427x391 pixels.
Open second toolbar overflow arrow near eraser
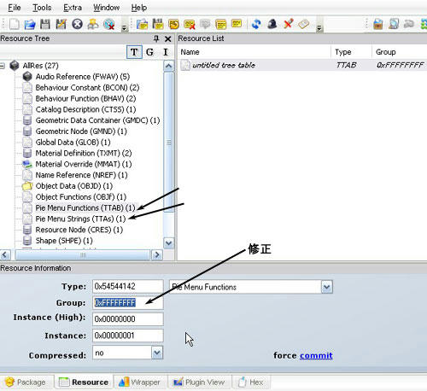point(319,28)
